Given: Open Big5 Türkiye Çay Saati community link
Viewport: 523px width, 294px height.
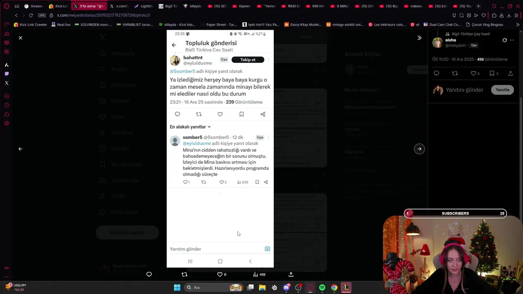Looking at the screenshot, I should point(470,34).
